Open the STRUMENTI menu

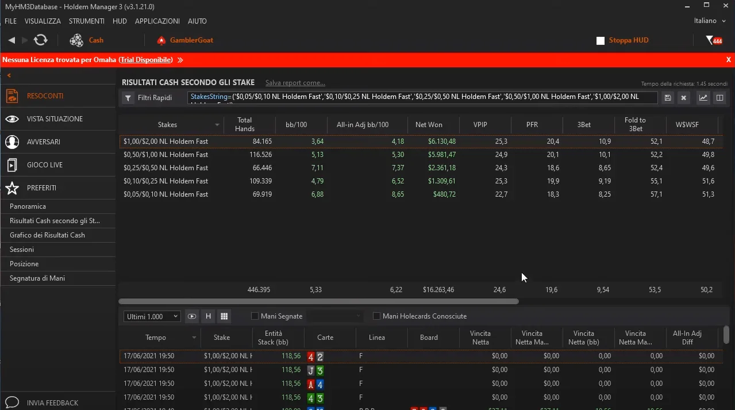click(x=86, y=21)
